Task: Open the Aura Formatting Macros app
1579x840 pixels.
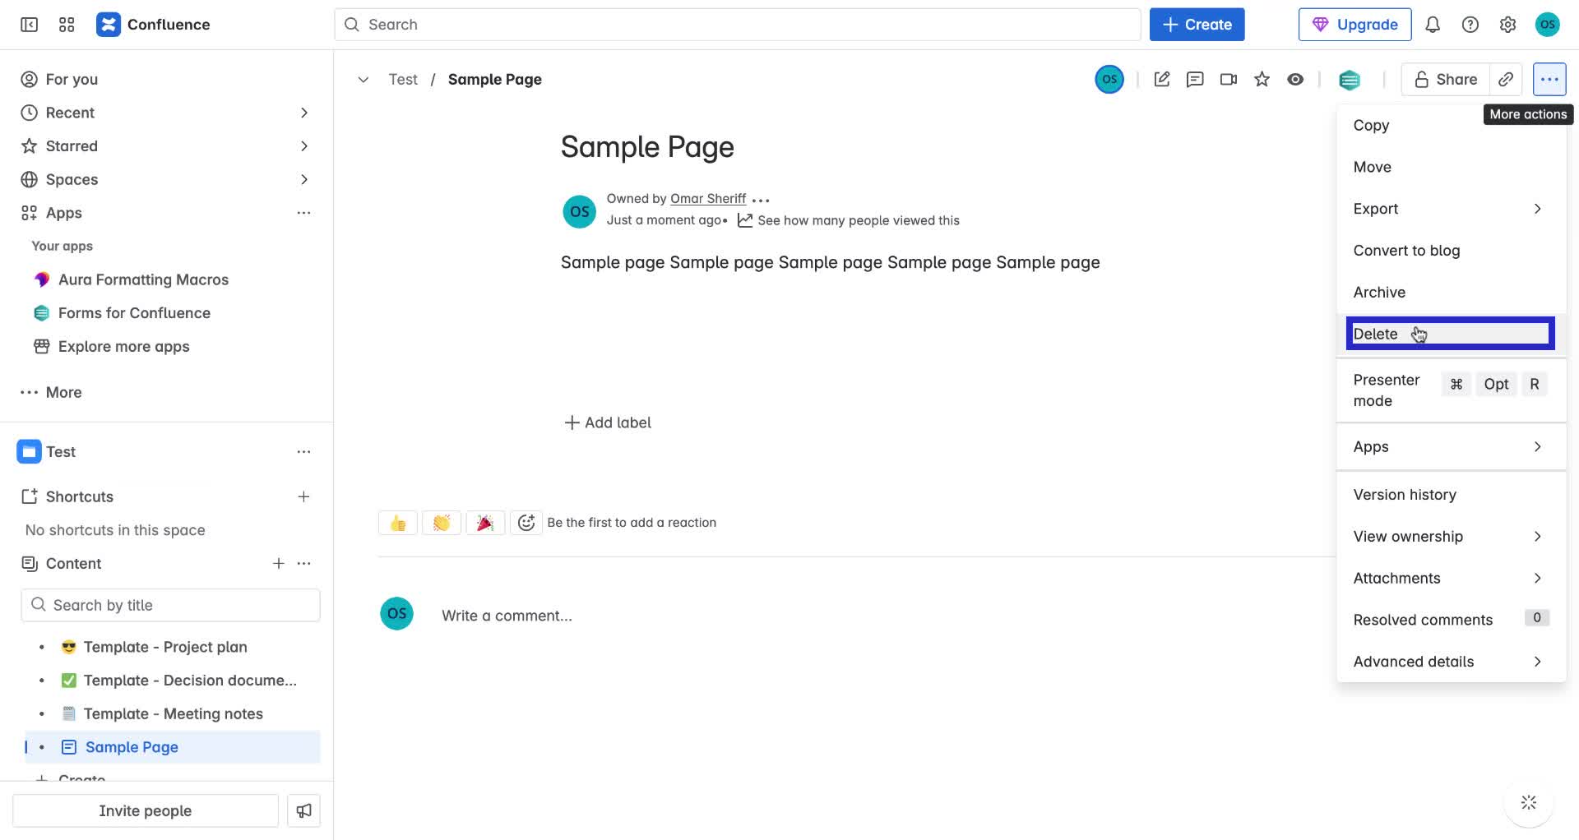Action: click(x=143, y=279)
